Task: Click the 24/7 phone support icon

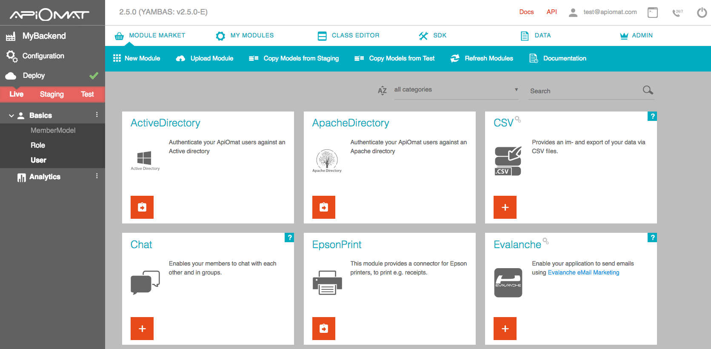Action: tap(677, 12)
